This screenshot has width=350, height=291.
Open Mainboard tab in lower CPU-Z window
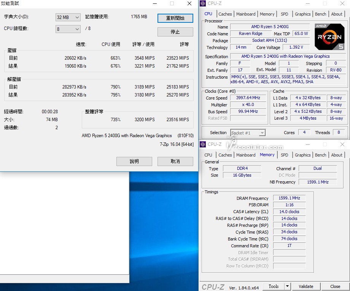(246, 155)
